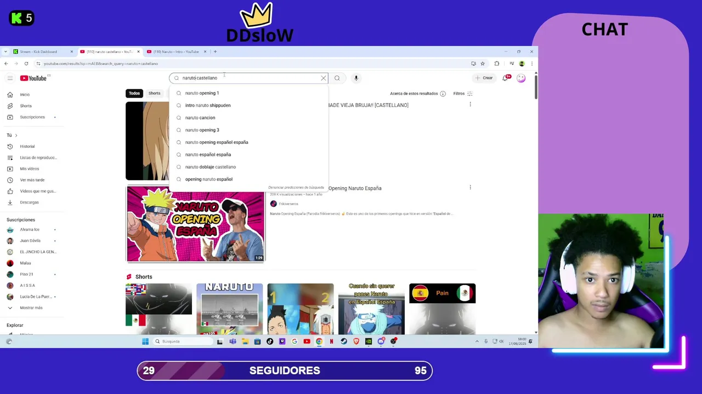The image size is (702, 394).
Task: Click the Acerca de estos resultados info icon
Action: click(x=443, y=94)
